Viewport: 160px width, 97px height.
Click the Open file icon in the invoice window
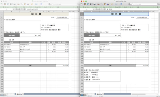88,4
